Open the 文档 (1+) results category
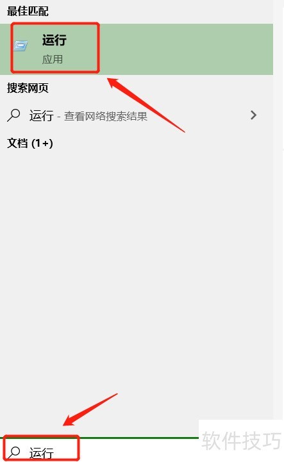The height and width of the screenshot is (462, 284). pos(30,144)
